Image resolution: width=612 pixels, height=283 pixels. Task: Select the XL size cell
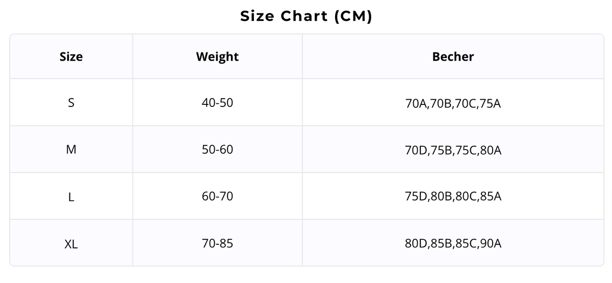[71, 244]
